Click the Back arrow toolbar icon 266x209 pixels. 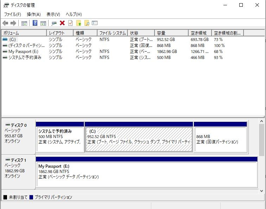coord(5,23)
